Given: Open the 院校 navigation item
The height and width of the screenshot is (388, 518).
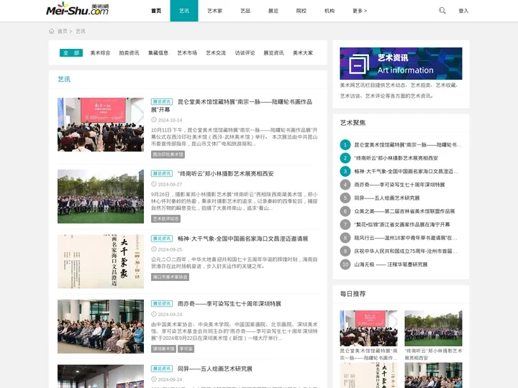Looking at the screenshot, I should [301, 11].
